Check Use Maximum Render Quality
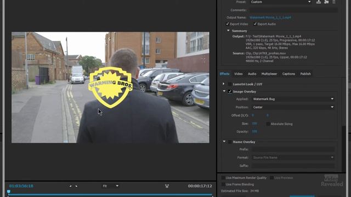The image size is (351, 197). 223,178
